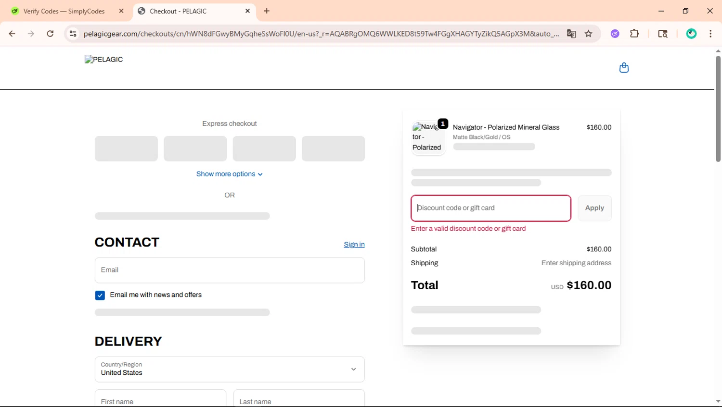The image size is (722, 407).
Task: Open site information icon in address bar
Action: [x=73, y=34]
